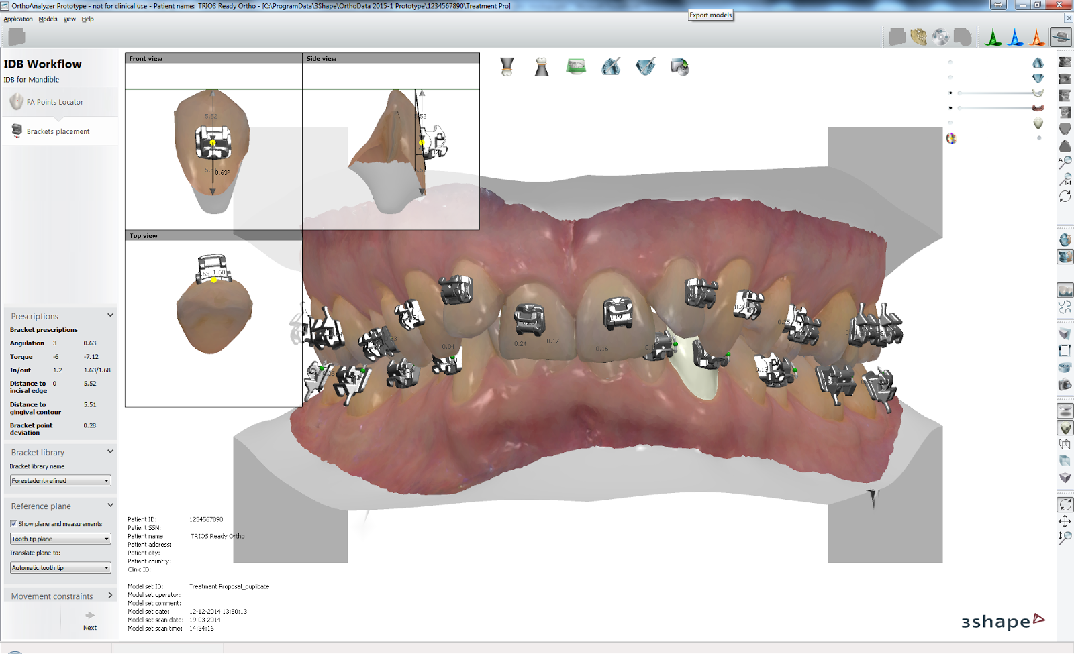
Task: Toggle visibility of the teeth arch
Action: [x=950, y=93]
